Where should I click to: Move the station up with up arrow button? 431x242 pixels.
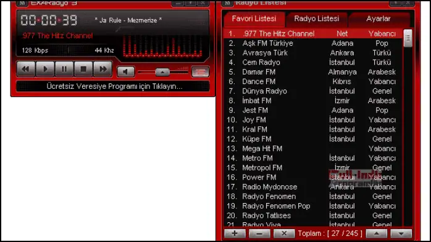[377, 233]
